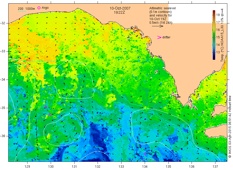Image resolution: width=233 pixels, height=170 pixels.
Task: Click the '200 1000m' depth legend label
Action: tap(26, 9)
